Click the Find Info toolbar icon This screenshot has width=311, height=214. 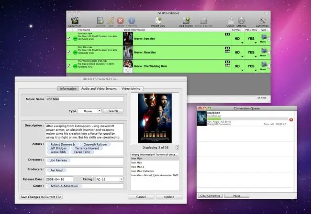[x=132, y=21]
